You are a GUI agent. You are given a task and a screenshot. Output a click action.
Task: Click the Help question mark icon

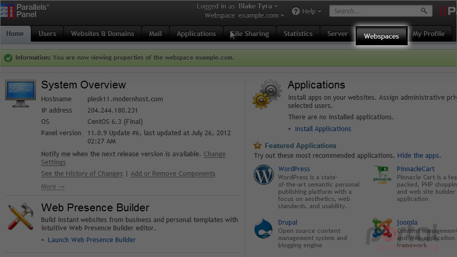pyautogui.click(x=296, y=11)
